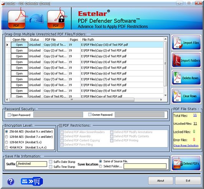Select 128-bit AES encryption level

click(7, 137)
